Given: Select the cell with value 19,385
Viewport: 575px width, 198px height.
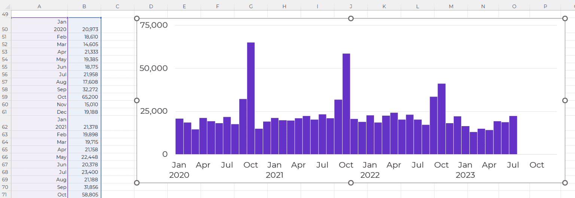Looking at the screenshot, I should [x=84, y=59].
